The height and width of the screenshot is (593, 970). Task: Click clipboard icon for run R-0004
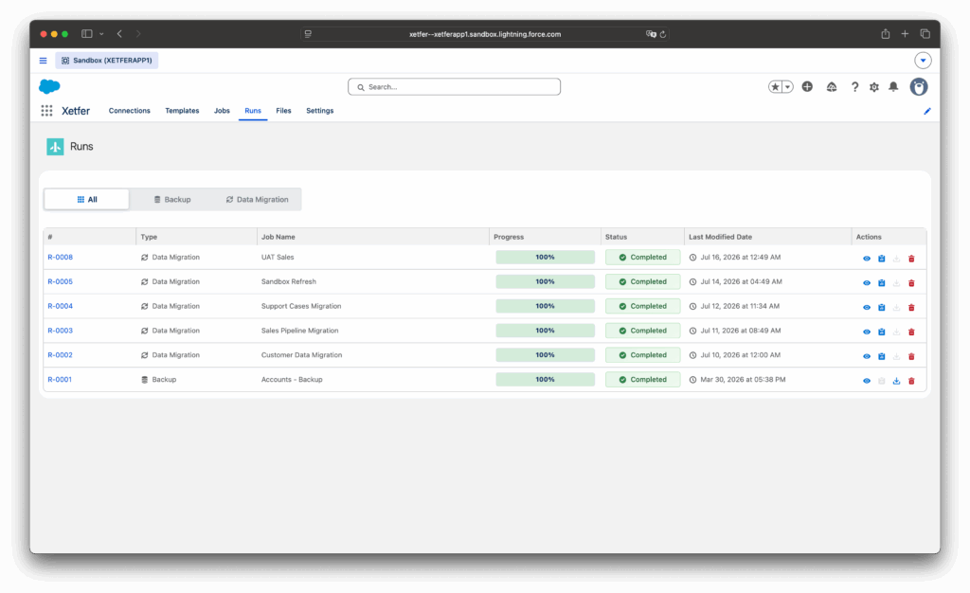click(x=882, y=307)
